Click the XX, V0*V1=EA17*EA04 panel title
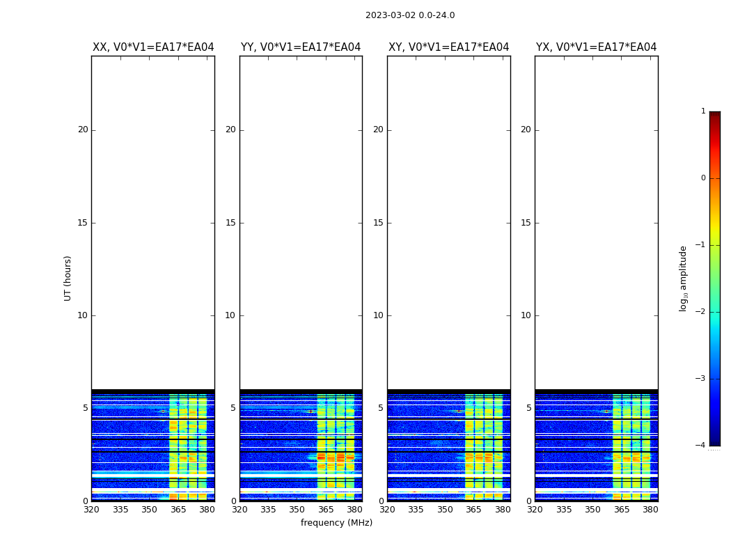Image resolution: width=731 pixels, height=557 pixels. [153, 47]
